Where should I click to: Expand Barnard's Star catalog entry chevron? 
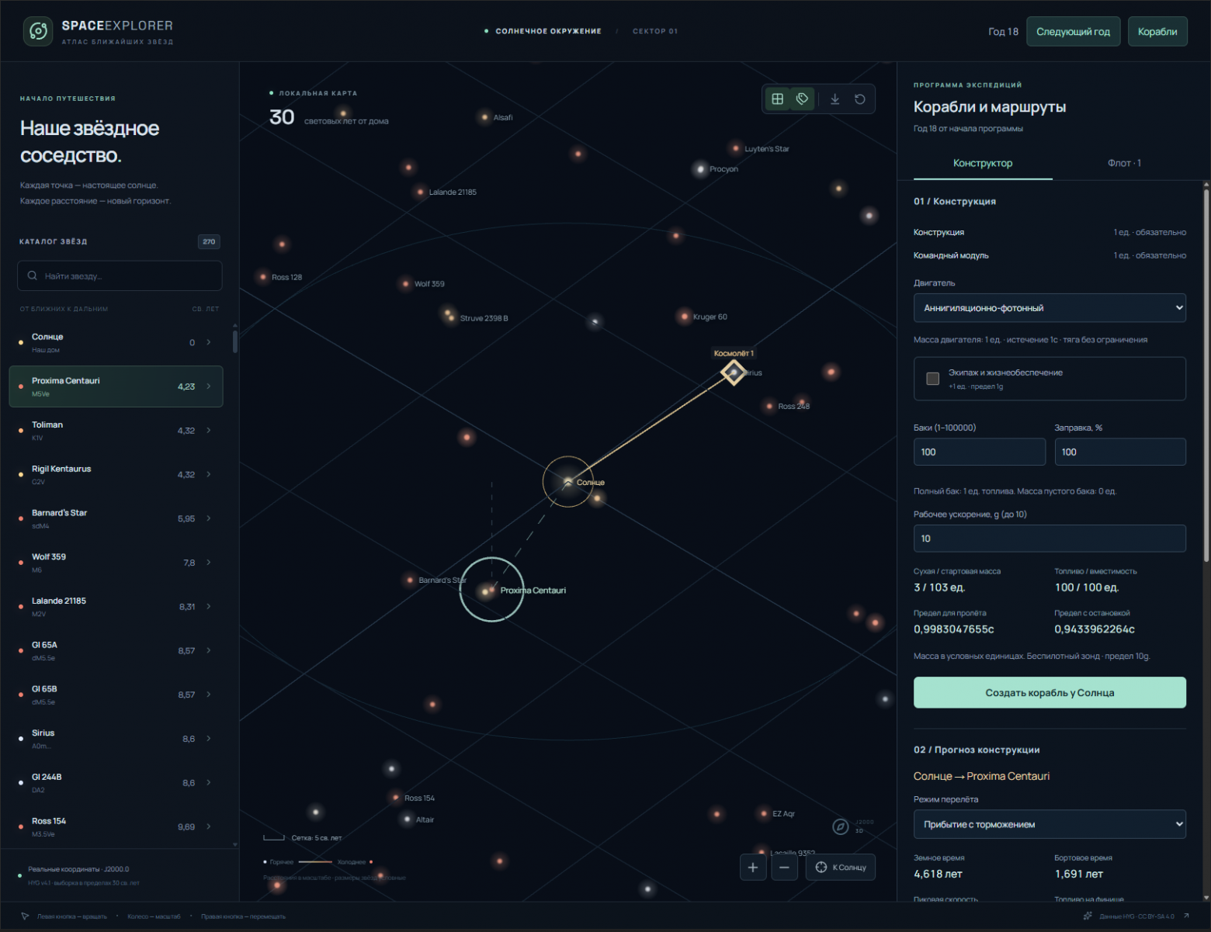[x=209, y=518]
